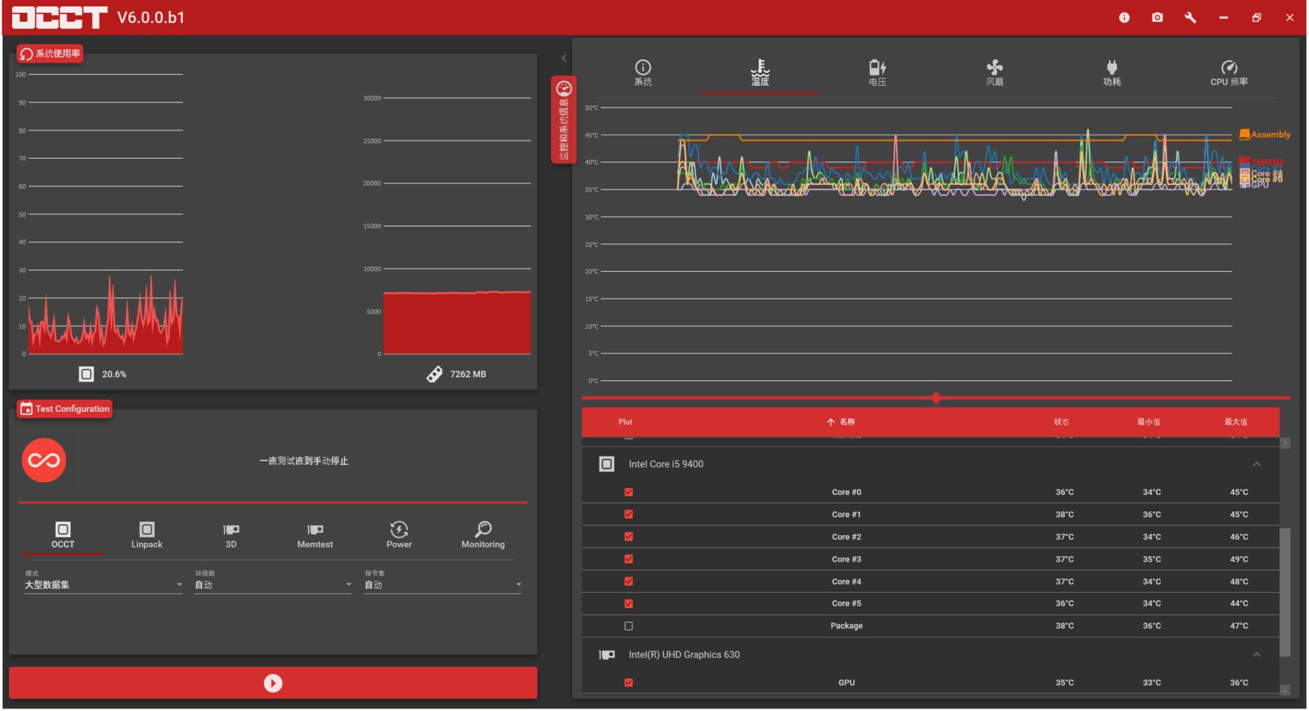The image size is (1309, 711).
Task: Sort the table by 名称 column header
Action: tap(846, 422)
